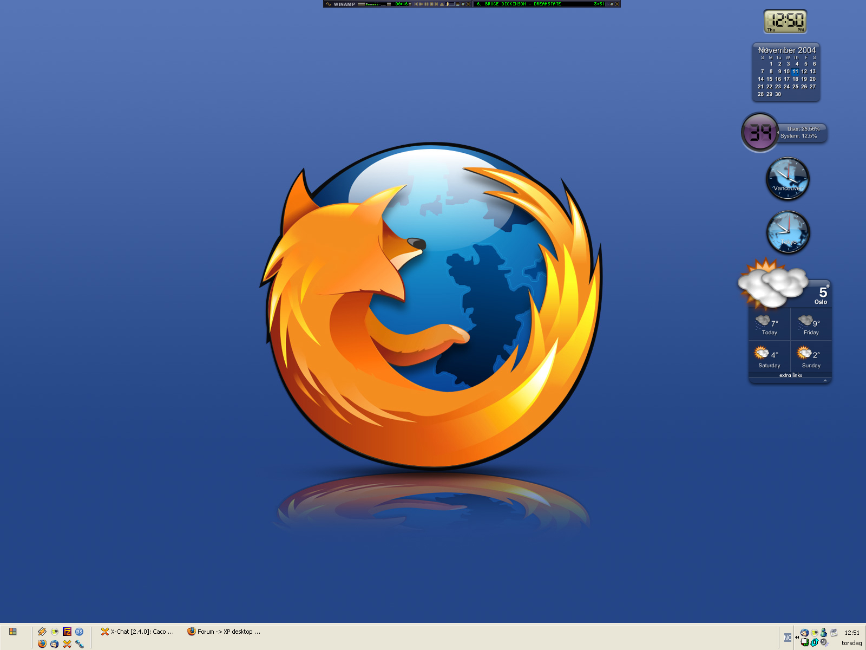866x650 pixels.
Task: Click Winamp eject open file button
Action: [x=442, y=4]
